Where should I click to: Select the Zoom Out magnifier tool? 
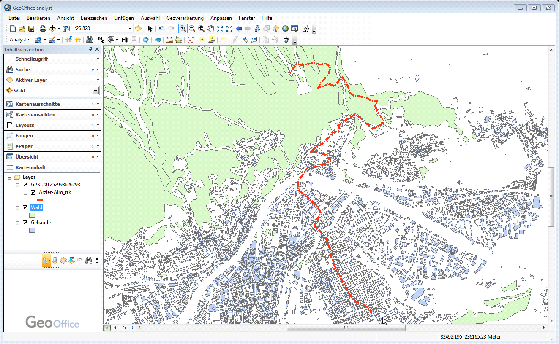pos(192,29)
